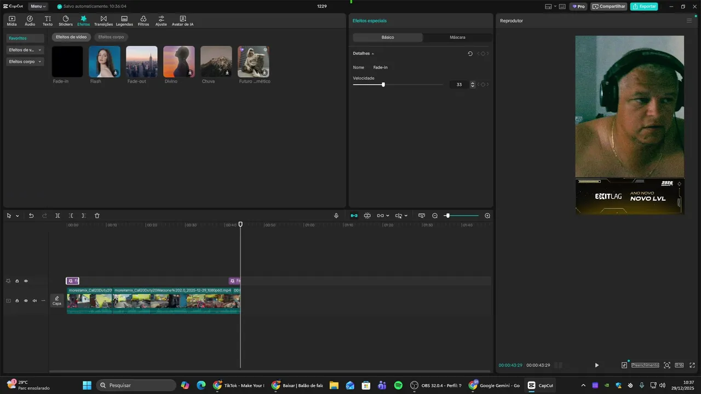Reset the Detalhes settings

click(470, 54)
